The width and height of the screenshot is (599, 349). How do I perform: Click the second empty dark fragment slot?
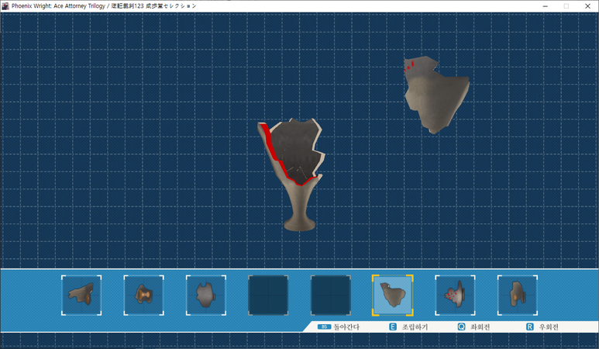330,295
